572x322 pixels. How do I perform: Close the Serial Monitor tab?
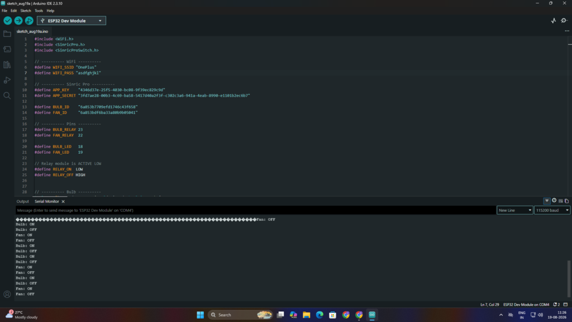63,201
